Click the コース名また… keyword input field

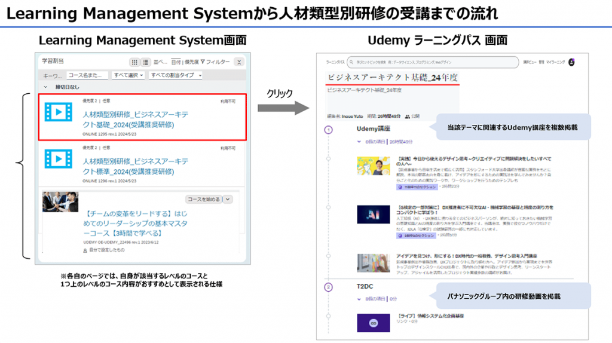tap(87, 75)
